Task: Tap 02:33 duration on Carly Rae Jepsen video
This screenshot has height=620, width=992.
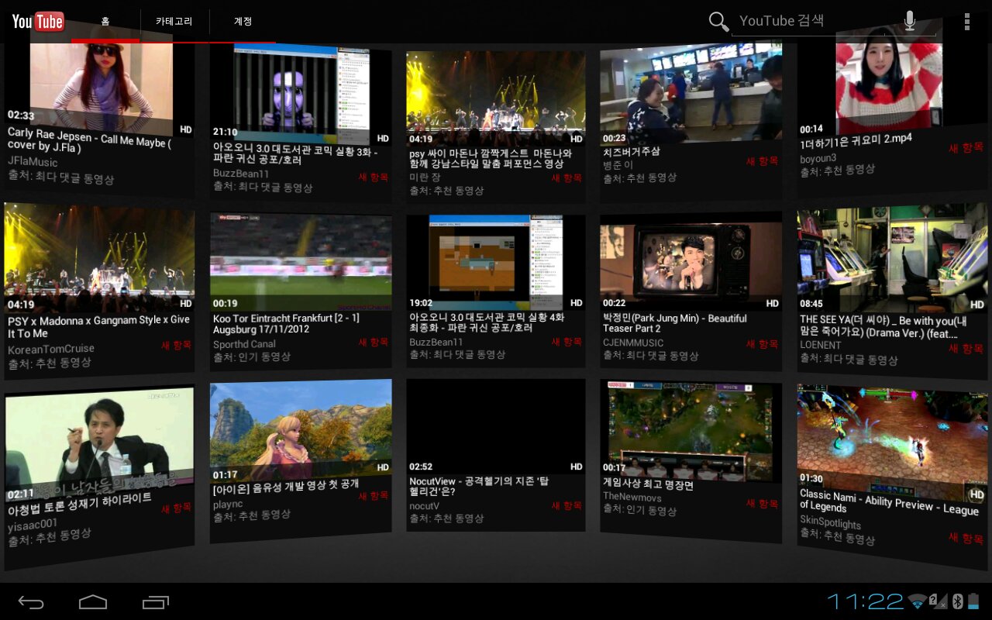Action: pyautogui.click(x=21, y=115)
